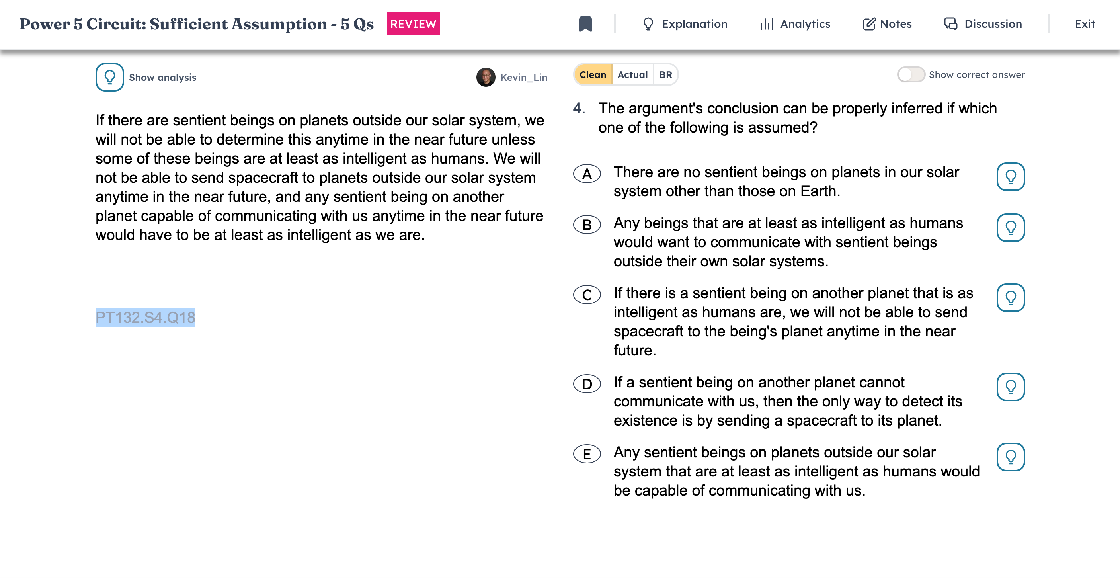Open the Show analysis lightbulb
This screenshot has height=578, width=1120.
tap(109, 77)
